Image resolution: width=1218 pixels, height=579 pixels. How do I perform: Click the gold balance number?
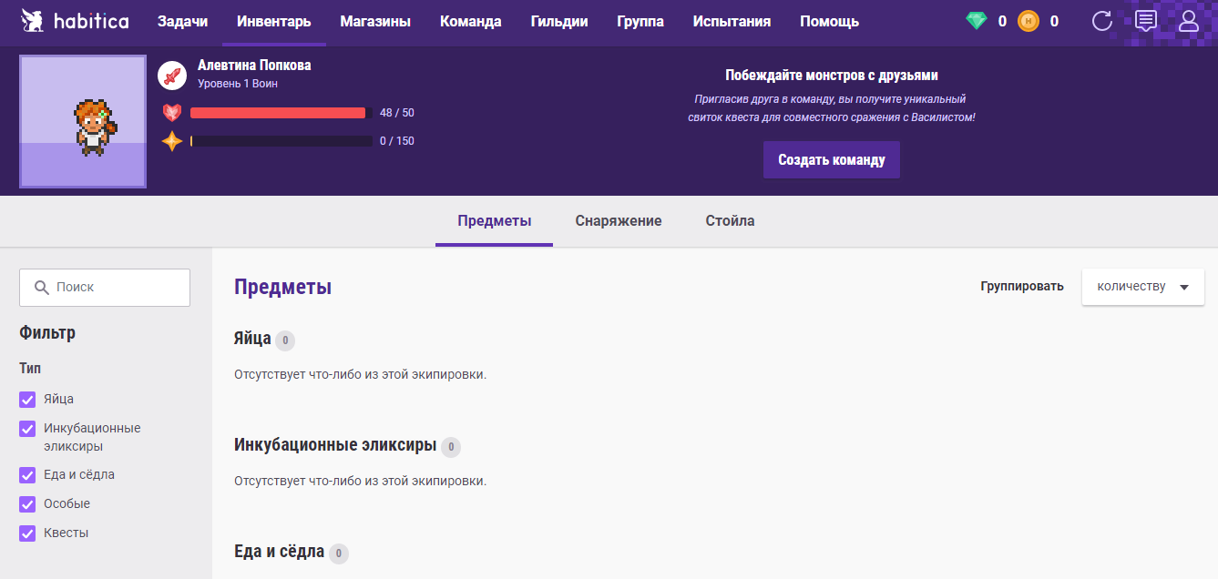(x=1054, y=21)
